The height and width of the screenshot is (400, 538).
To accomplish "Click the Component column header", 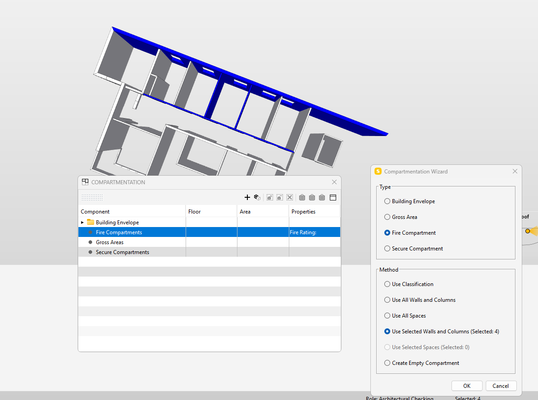I will click(x=132, y=211).
